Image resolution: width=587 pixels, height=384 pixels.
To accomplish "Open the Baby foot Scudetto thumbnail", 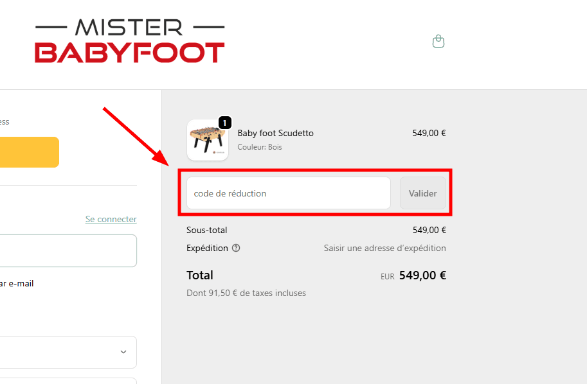I will pos(207,140).
